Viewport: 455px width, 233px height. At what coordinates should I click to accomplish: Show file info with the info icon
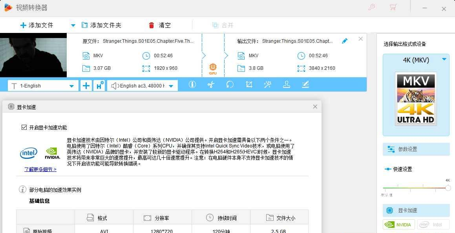(192, 85)
